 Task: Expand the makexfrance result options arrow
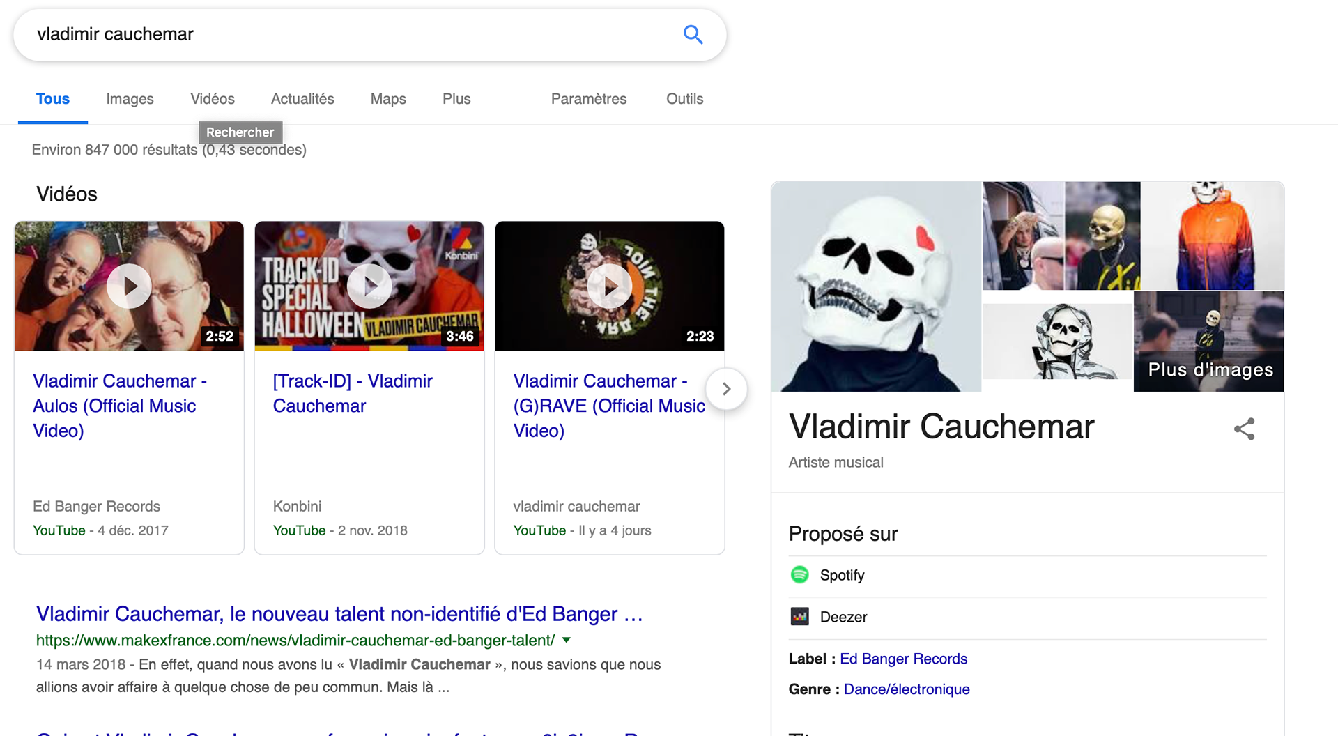(567, 640)
